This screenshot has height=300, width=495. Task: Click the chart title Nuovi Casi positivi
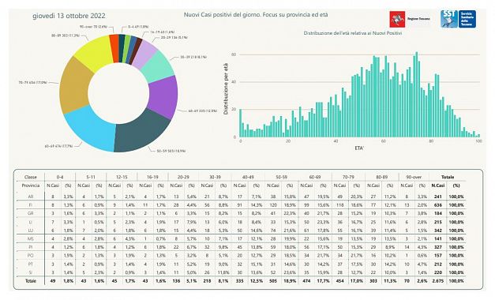pyautogui.click(x=256, y=15)
